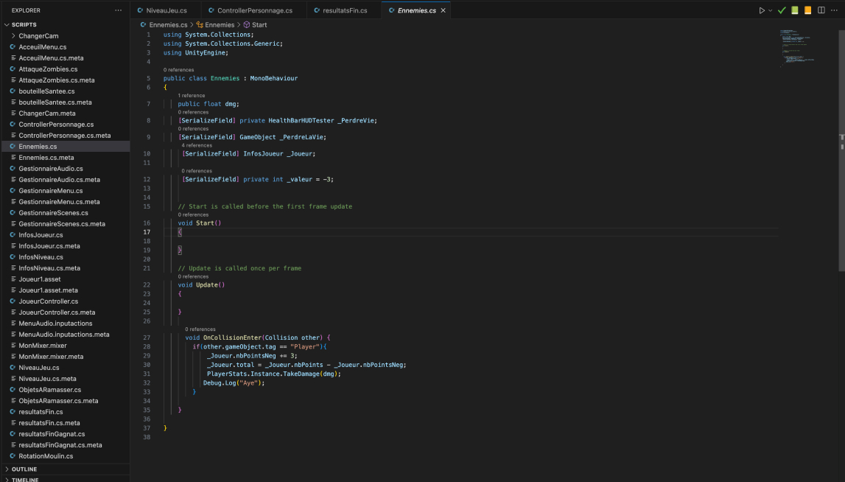Split the editor with the split icon
This screenshot has height=482, width=845.
pos(821,10)
